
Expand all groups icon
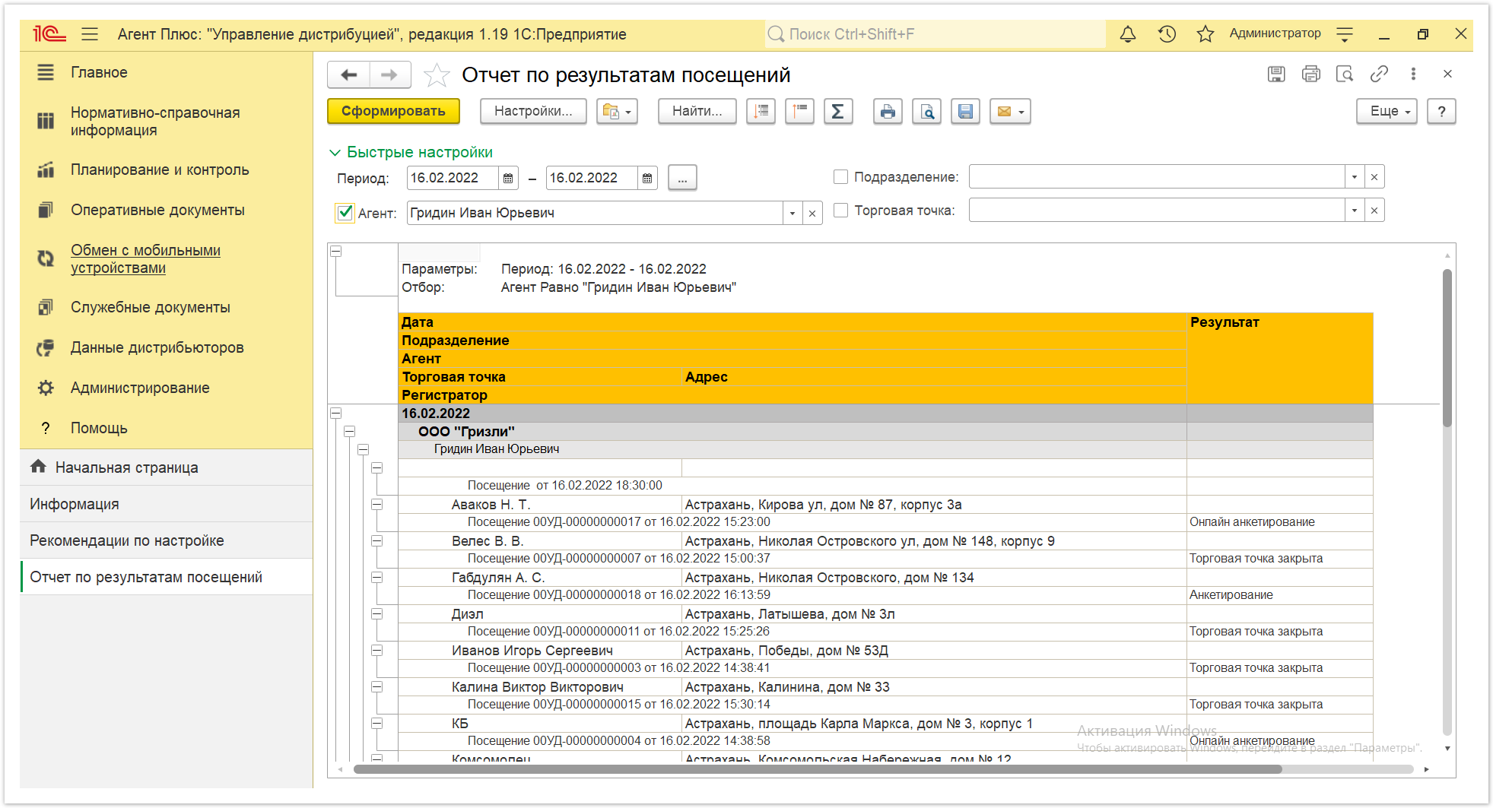[761, 112]
